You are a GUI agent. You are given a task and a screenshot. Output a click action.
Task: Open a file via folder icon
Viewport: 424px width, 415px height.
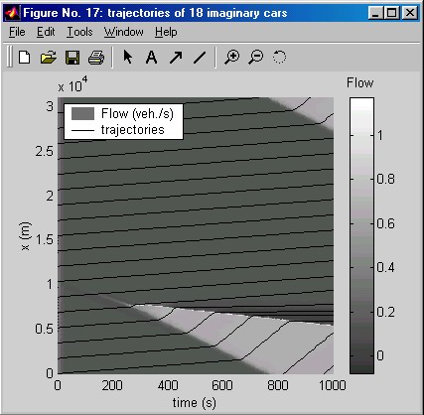[49, 58]
